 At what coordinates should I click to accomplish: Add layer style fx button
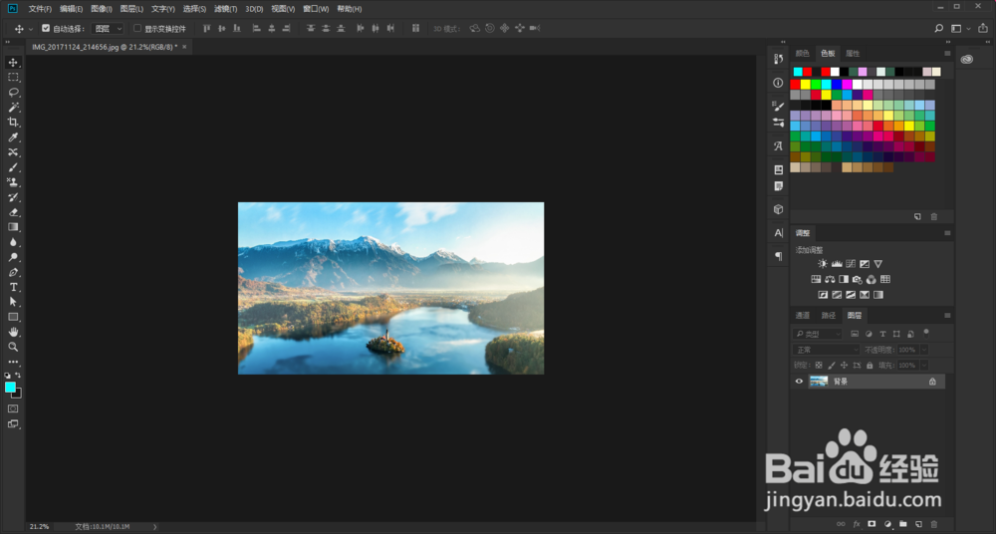pyautogui.click(x=857, y=524)
